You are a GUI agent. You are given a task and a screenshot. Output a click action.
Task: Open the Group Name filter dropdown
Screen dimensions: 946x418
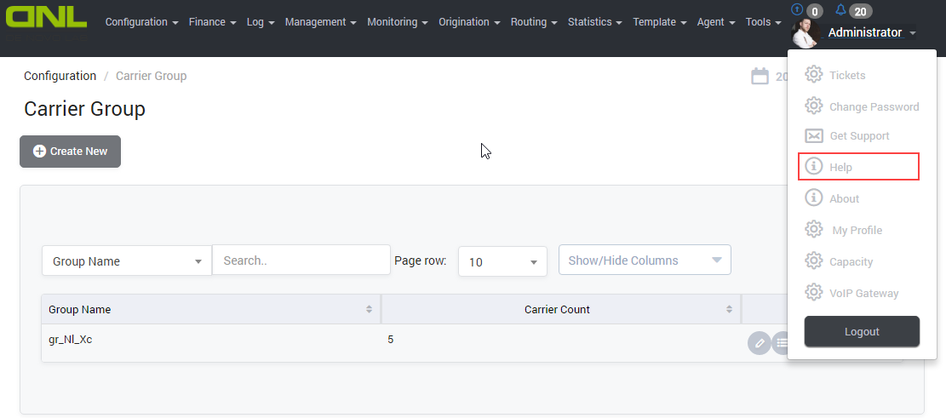pos(126,261)
